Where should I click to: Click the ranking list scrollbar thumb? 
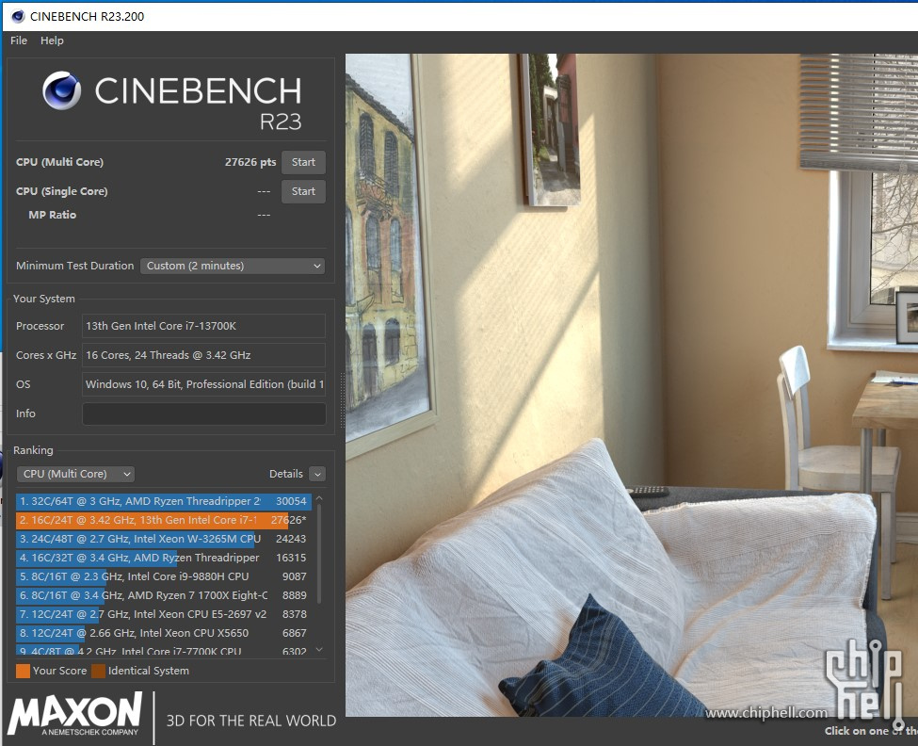(319, 555)
